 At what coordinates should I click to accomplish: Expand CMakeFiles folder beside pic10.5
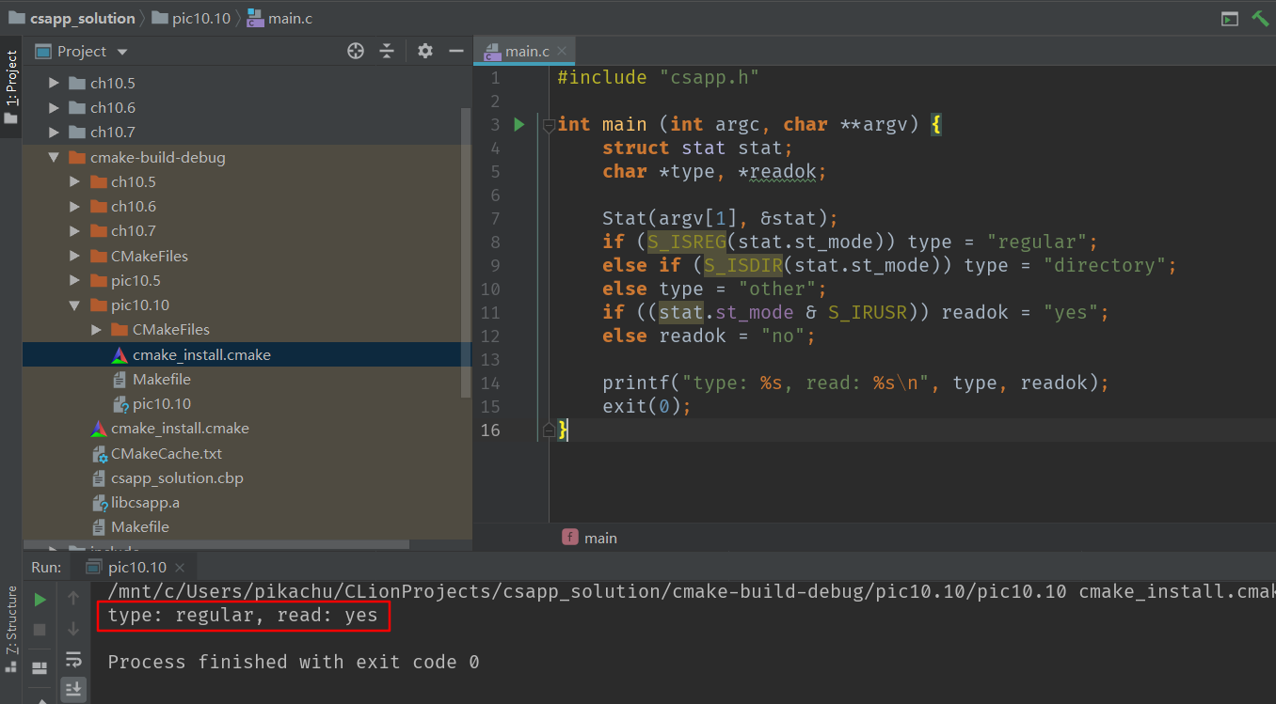pos(75,256)
